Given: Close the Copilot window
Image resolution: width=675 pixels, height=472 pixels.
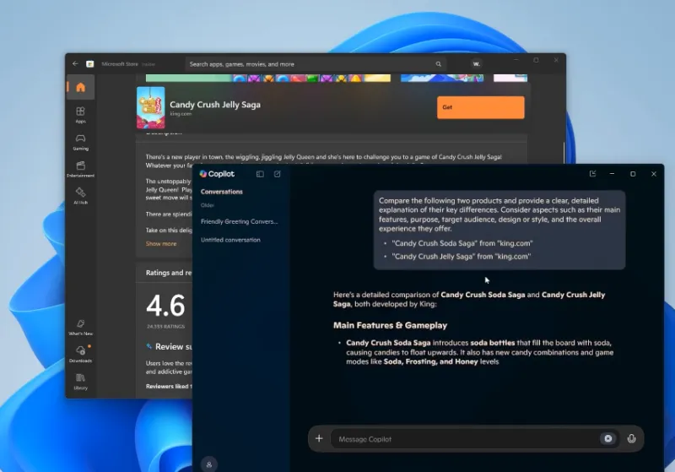Looking at the screenshot, I should pos(653,174).
